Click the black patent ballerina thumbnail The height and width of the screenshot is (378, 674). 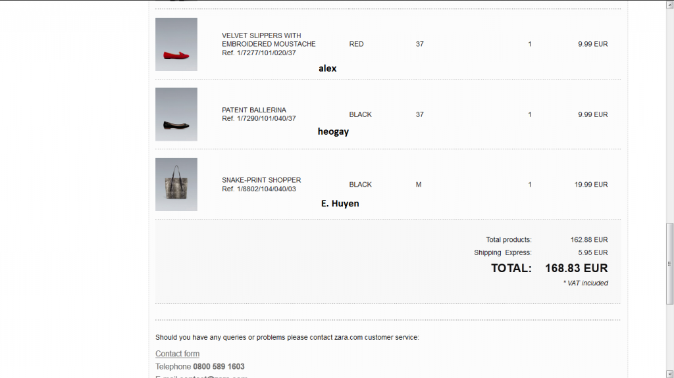click(176, 114)
